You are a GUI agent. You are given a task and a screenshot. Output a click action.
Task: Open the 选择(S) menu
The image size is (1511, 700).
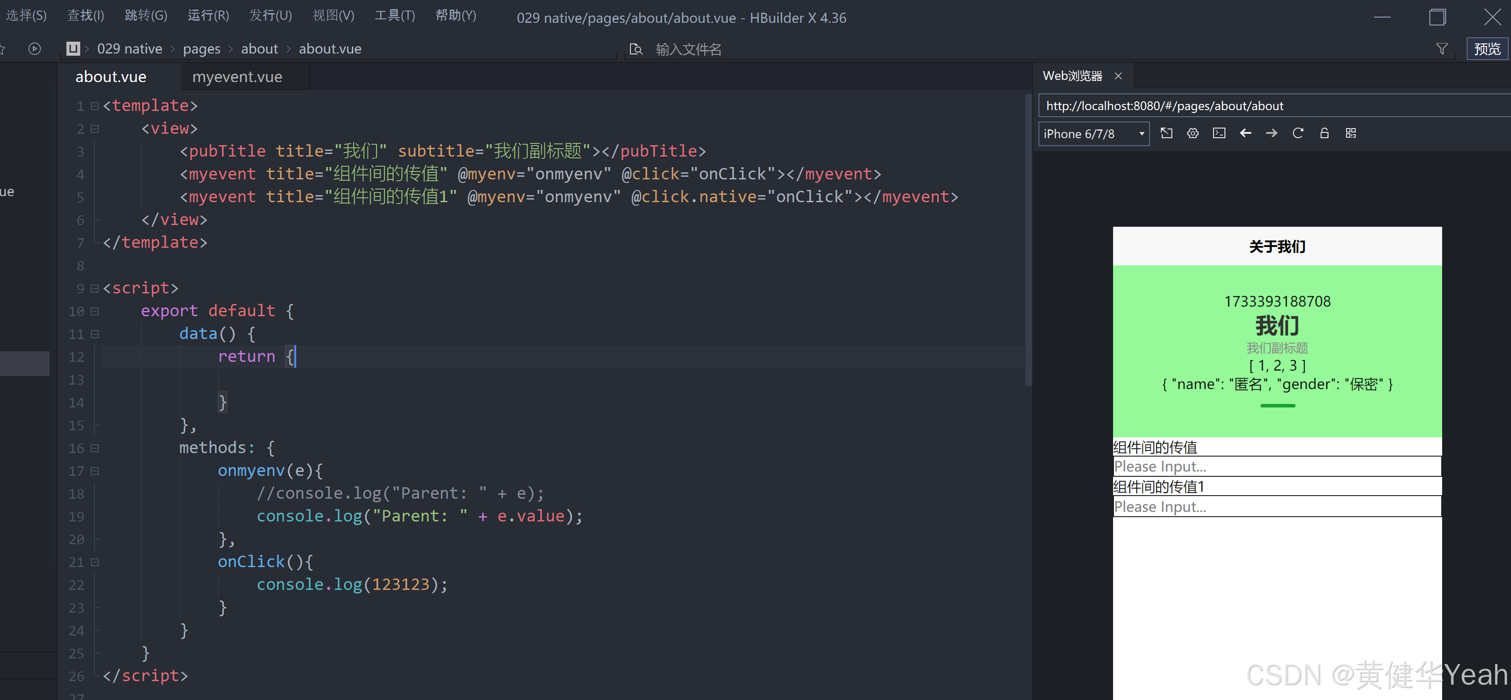(26, 15)
